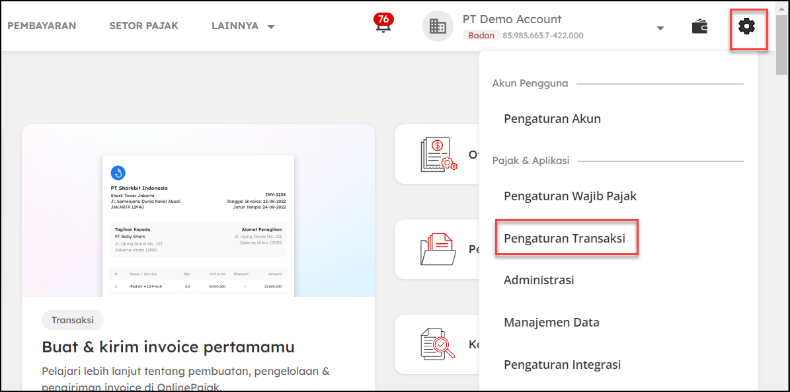Viewport: 790px width, 392px height.
Task: Open the PEMBAYARAN tab
Action: pyautogui.click(x=42, y=26)
